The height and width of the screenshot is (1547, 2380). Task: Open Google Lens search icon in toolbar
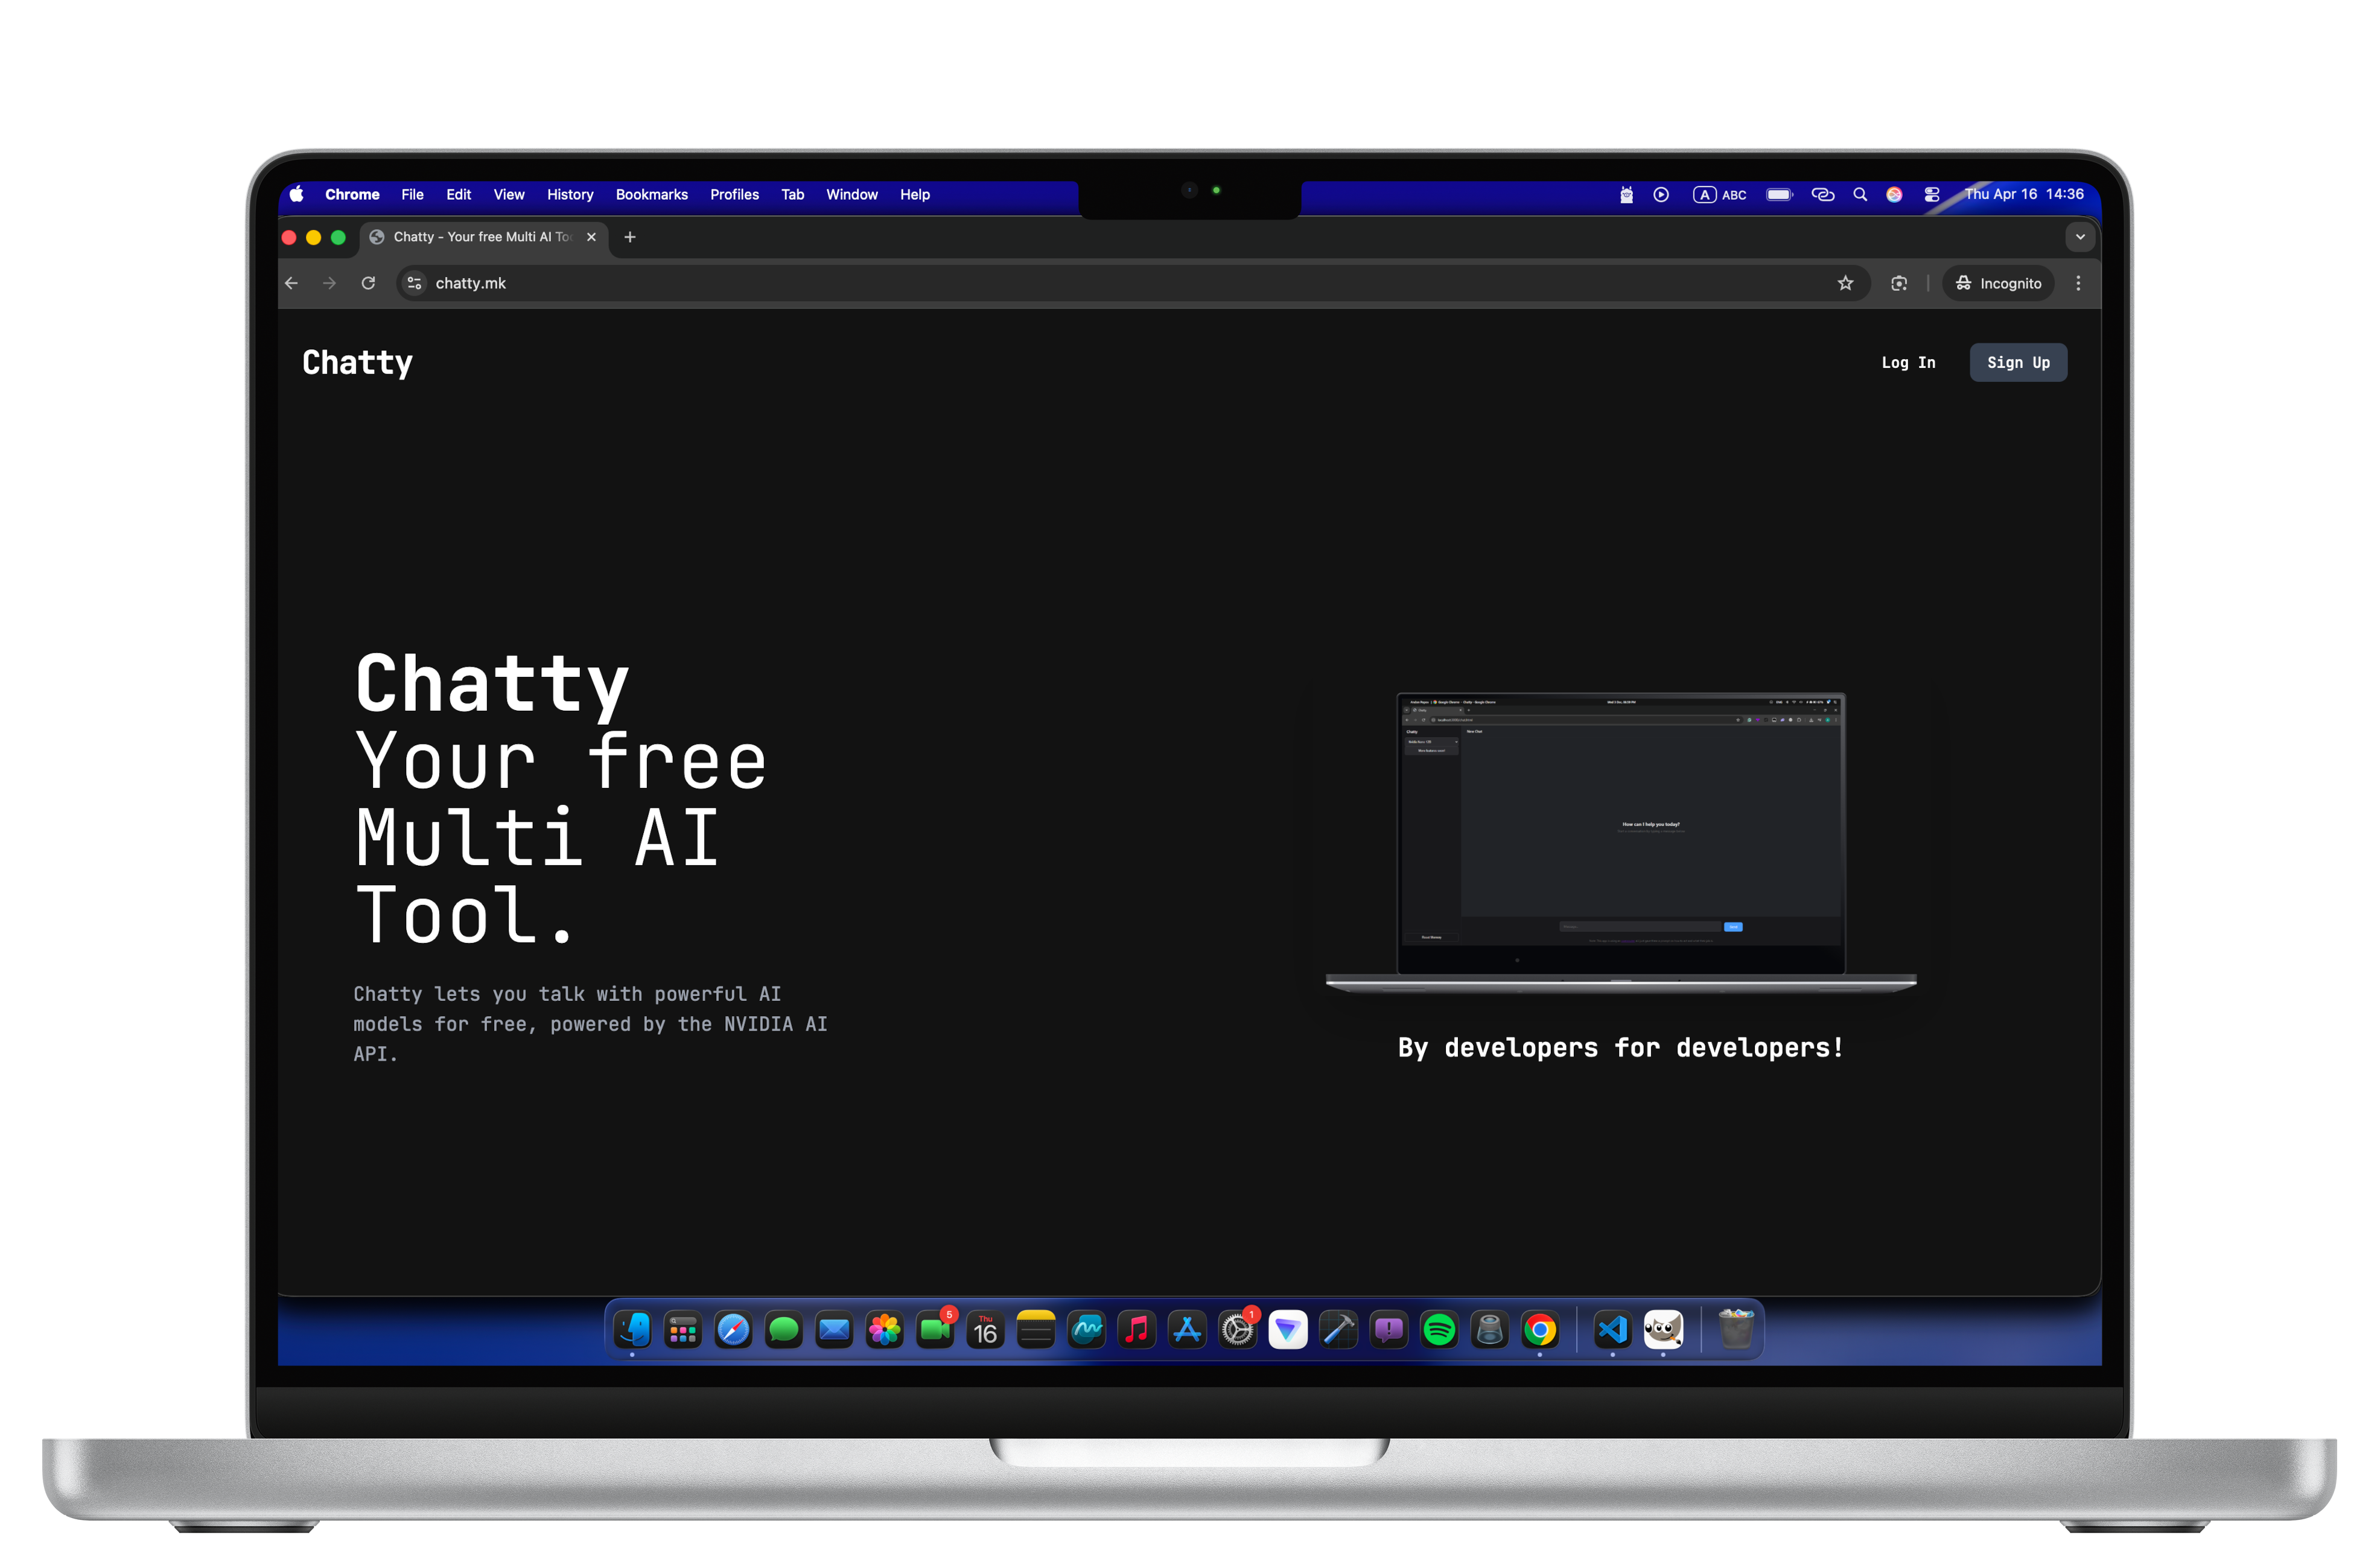(1899, 284)
